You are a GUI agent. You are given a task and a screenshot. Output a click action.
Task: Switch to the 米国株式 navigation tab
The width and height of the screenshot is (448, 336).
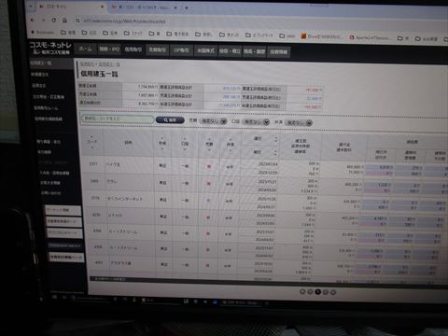click(206, 50)
